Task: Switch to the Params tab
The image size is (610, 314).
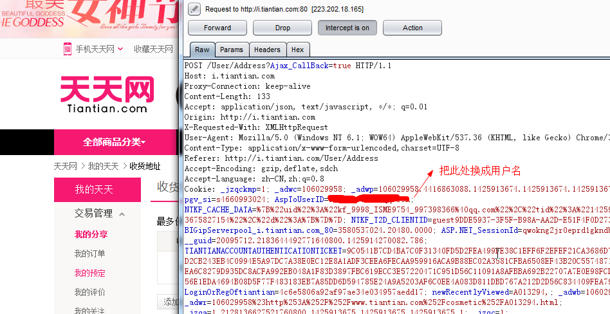Action: [232, 50]
